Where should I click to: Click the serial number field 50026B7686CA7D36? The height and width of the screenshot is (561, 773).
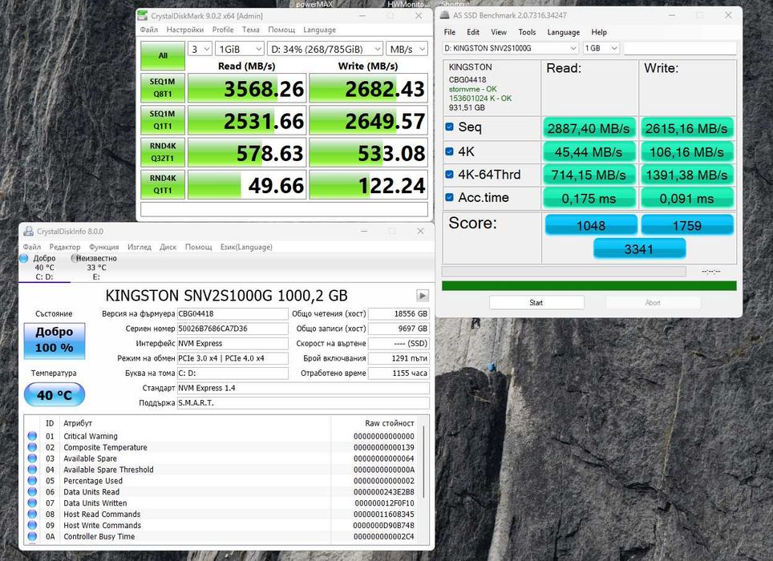pos(233,329)
